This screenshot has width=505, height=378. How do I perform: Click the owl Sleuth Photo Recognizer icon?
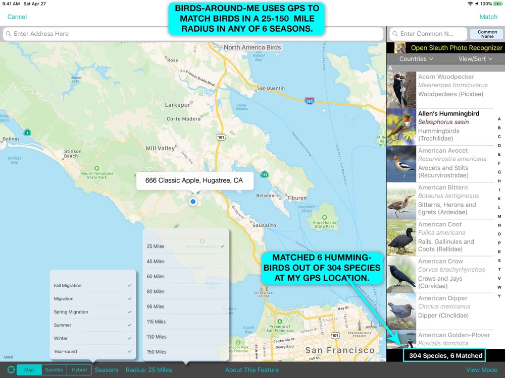pos(400,48)
